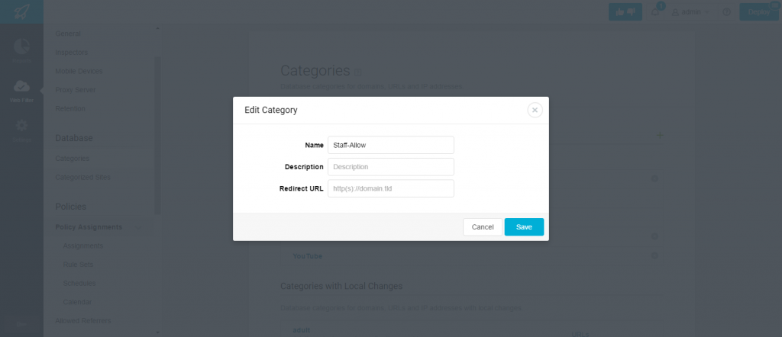This screenshot has width=782, height=337.
Task: Save the category changes
Action: pyautogui.click(x=524, y=227)
